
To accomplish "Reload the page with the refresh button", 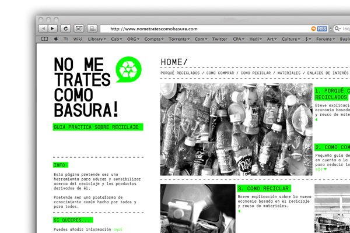I will pos(65,29).
